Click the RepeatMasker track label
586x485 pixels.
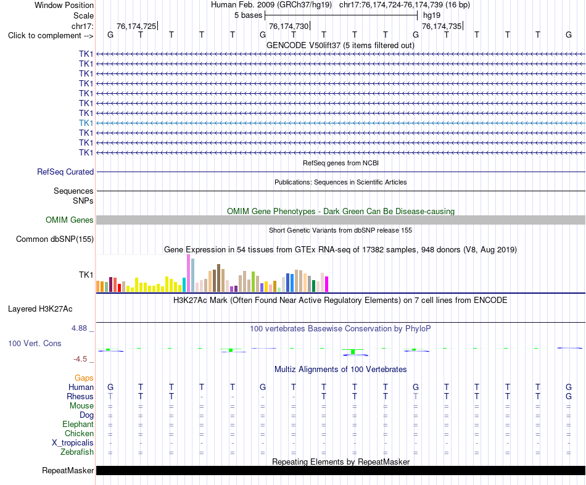pos(68,470)
